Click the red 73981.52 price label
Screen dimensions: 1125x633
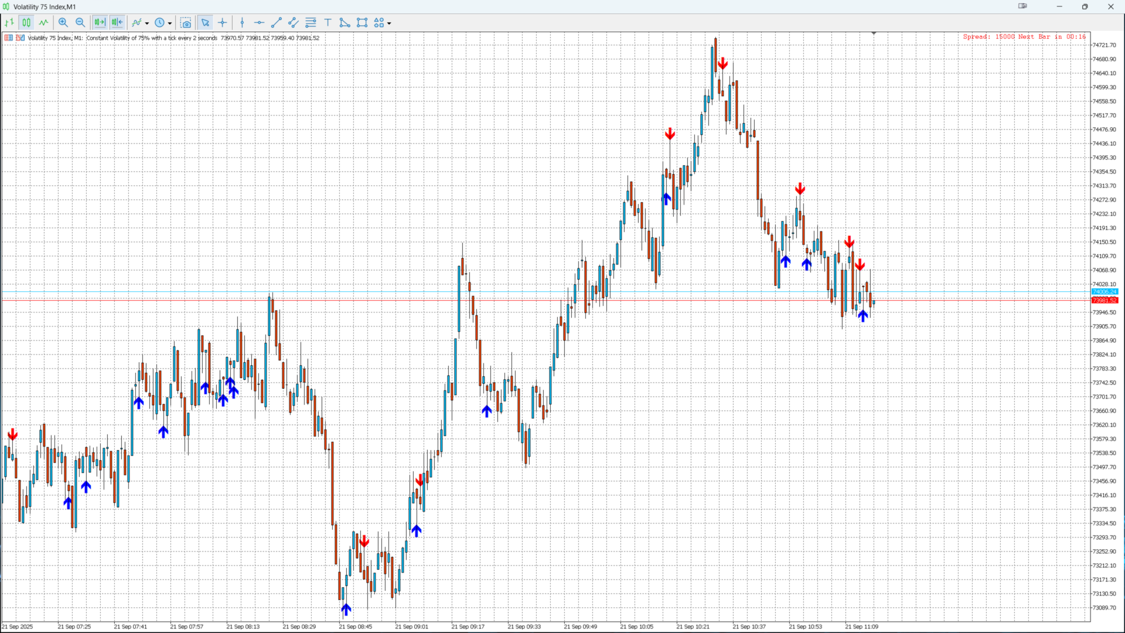pyautogui.click(x=1104, y=301)
